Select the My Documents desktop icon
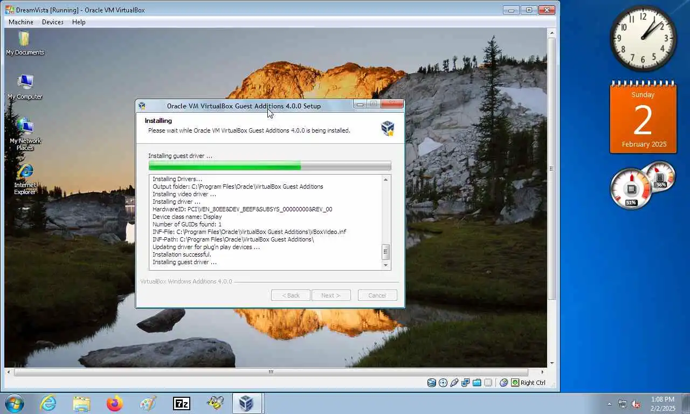The width and height of the screenshot is (690, 414). 25,44
